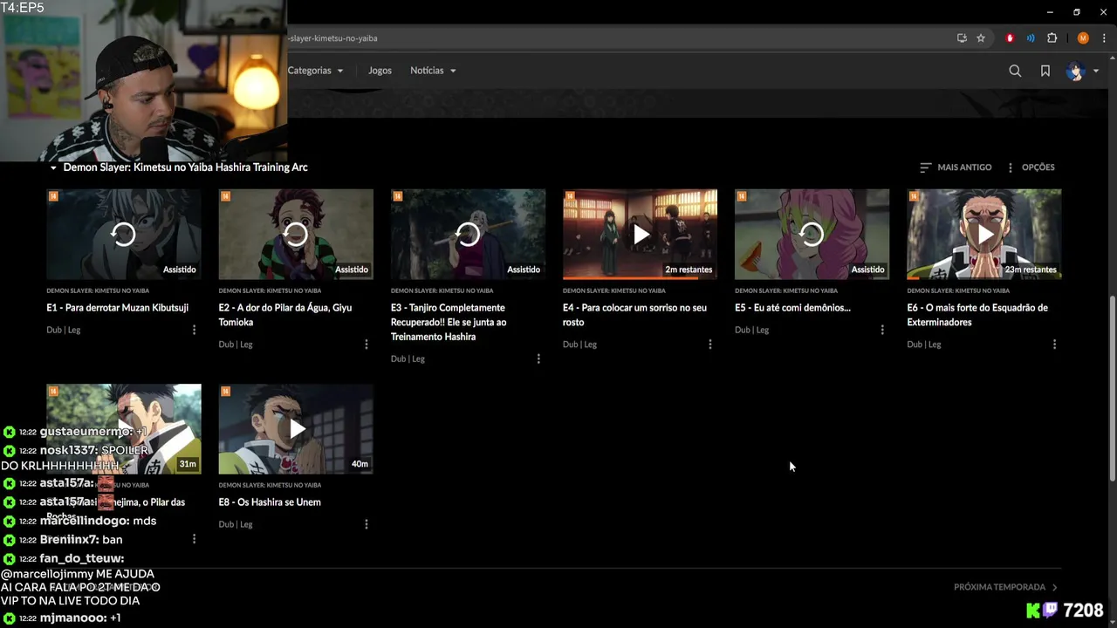Play episode E6 with the play icon
1117x628 pixels.
[x=984, y=234]
